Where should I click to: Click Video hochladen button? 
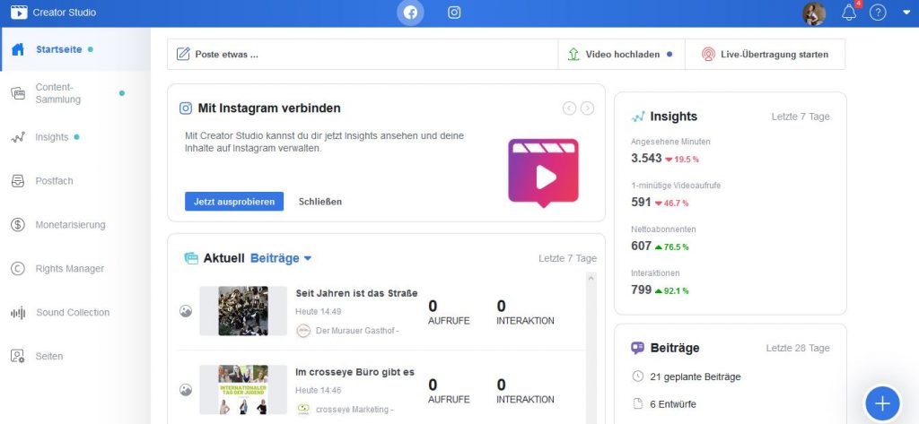pos(621,55)
